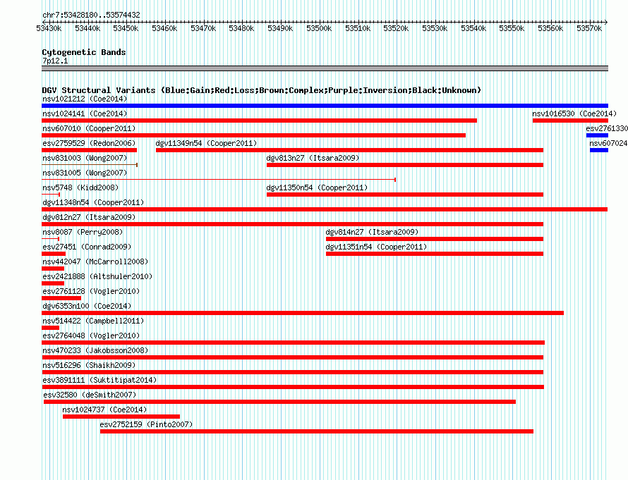The height and width of the screenshot is (480, 628).
Task: Open esv2759529 (Redon2006) label
Action: tap(89, 143)
